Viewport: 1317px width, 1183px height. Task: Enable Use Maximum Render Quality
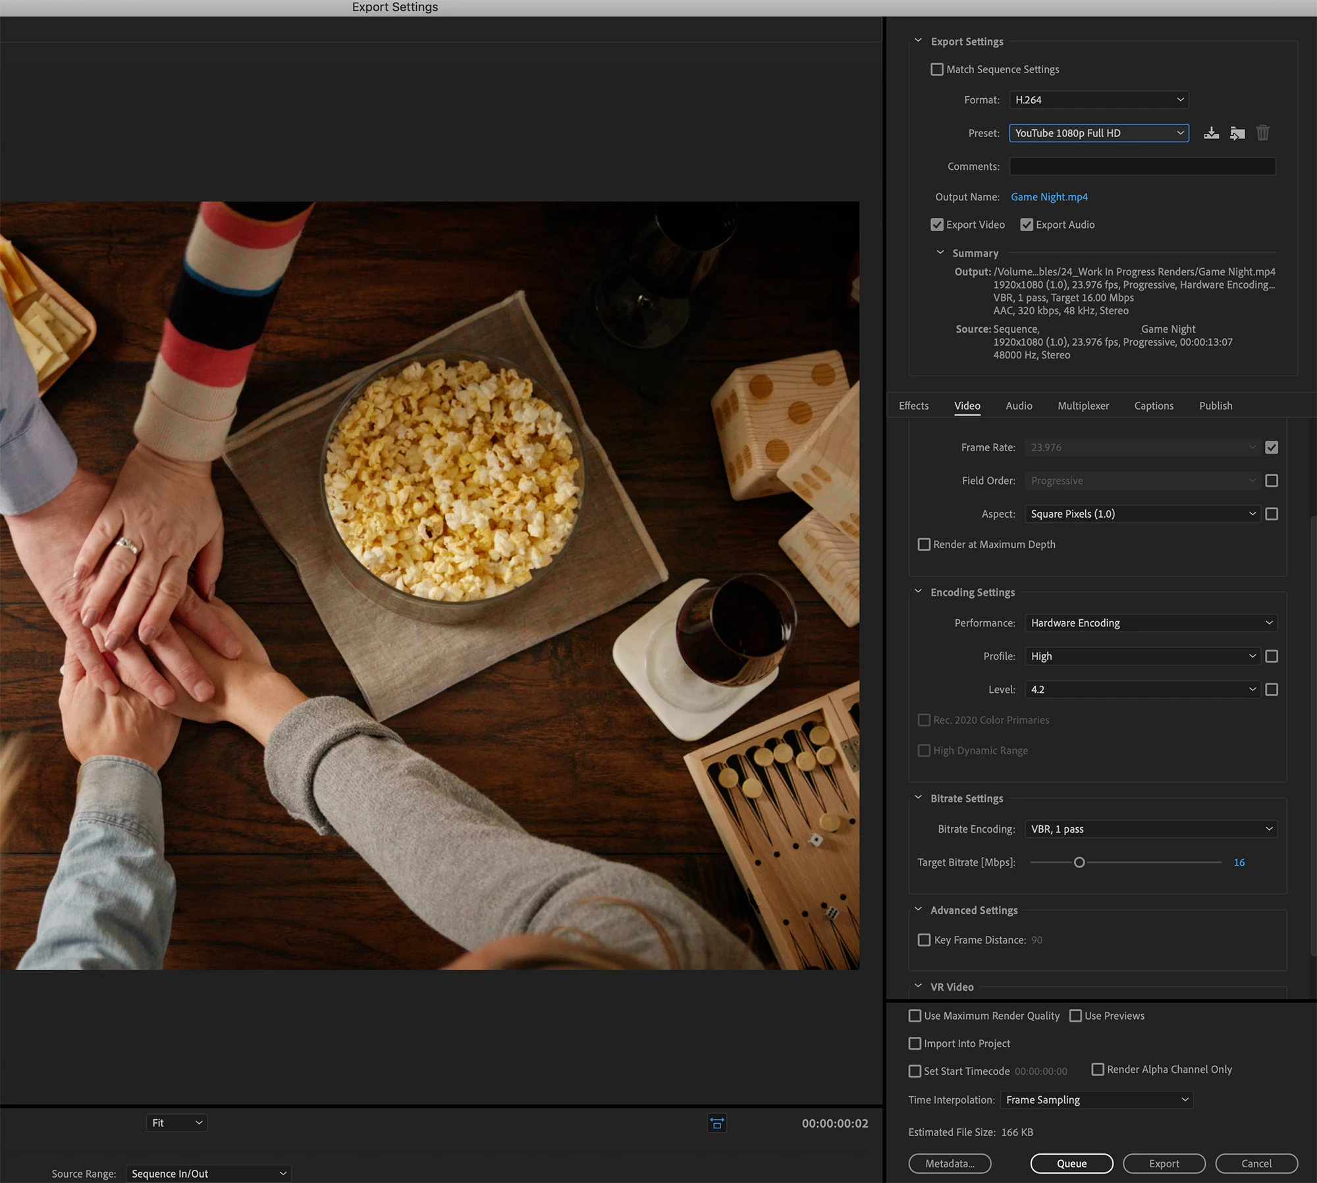coord(915,1016)
